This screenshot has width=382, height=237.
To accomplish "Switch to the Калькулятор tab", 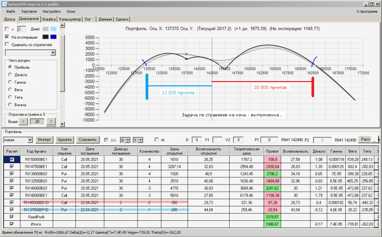I will [70, 19].
